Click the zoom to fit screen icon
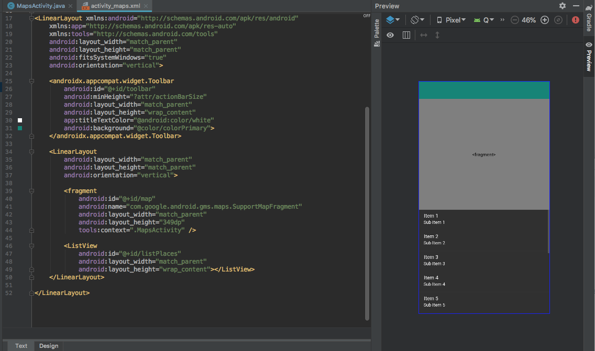The width and height of the screenshot is (595, 351). (558, 20)
